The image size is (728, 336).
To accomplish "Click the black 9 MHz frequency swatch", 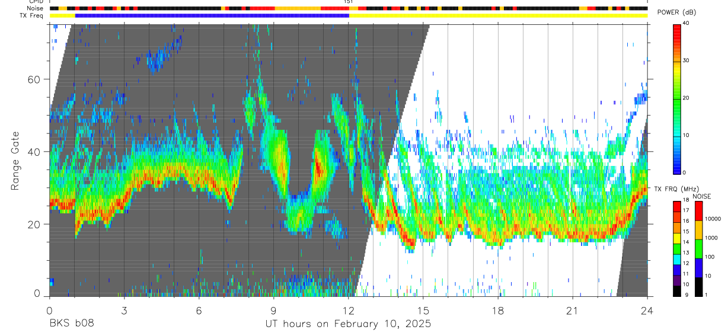I will pyautogui.click(x=676, y=291).
